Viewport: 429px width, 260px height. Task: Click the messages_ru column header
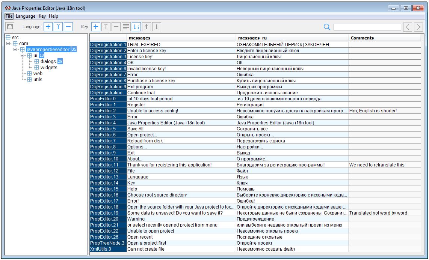pos(292,38)
